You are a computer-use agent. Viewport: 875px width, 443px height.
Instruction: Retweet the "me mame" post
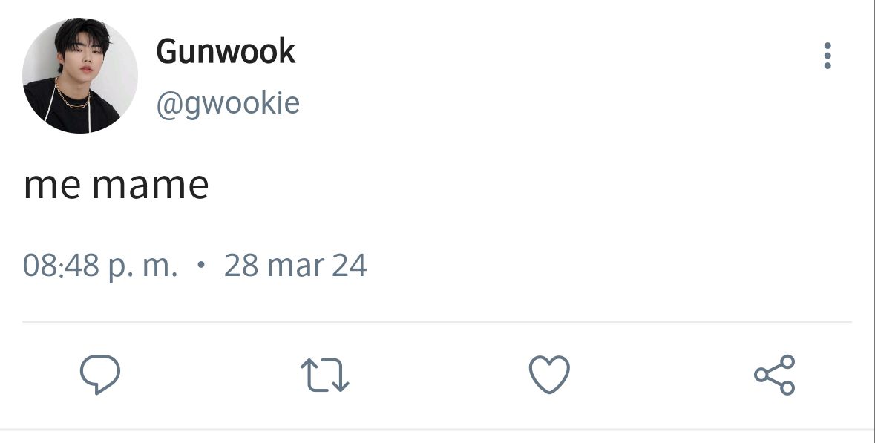click(x=325, y=375)
